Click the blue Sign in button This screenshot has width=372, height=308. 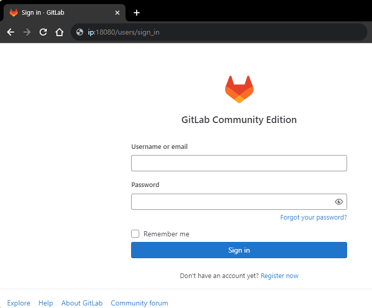click(x=239, y=250)
